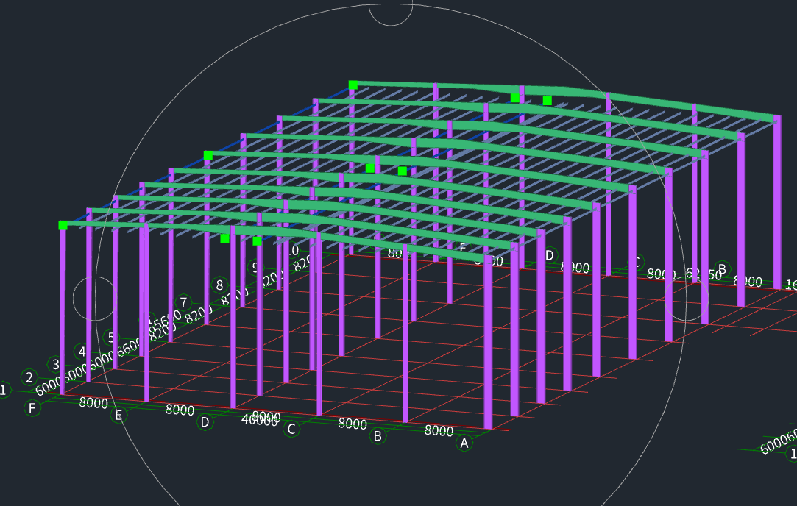
Task: Select grid bubble 3 on the left axis
Action: [55, 364]
